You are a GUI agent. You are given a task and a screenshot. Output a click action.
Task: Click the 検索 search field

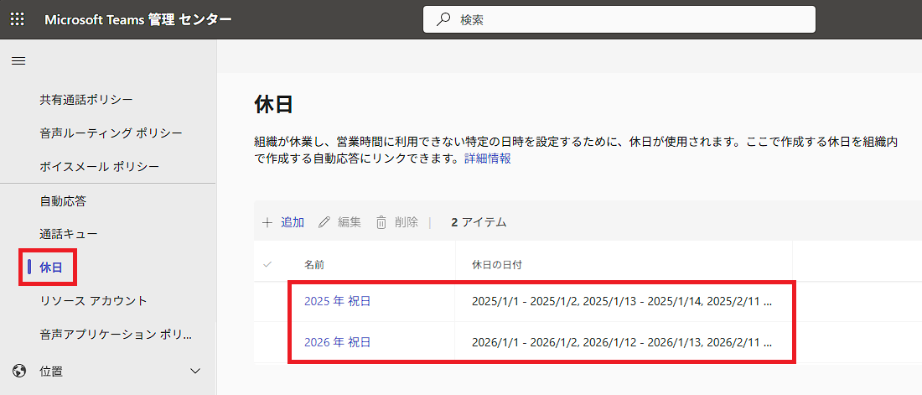[x=619, y=19]
